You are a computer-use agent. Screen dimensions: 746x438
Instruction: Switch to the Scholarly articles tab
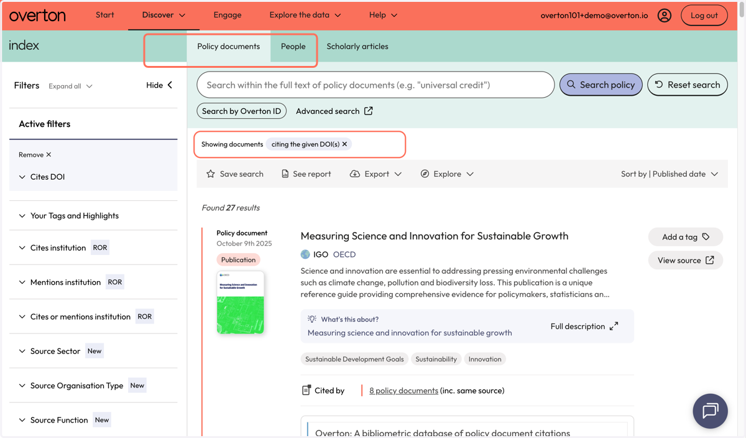coord(357,46)
